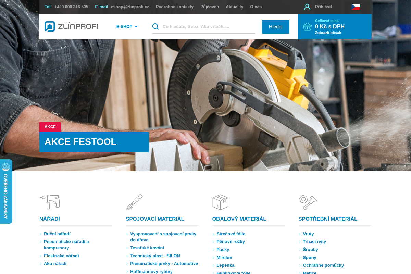Open Ruční nářadí subcategory

click(57, 234)
